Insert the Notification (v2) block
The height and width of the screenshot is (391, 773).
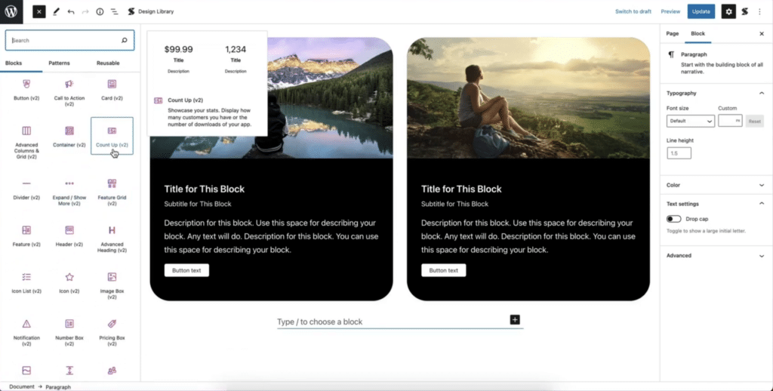[26, 332]
